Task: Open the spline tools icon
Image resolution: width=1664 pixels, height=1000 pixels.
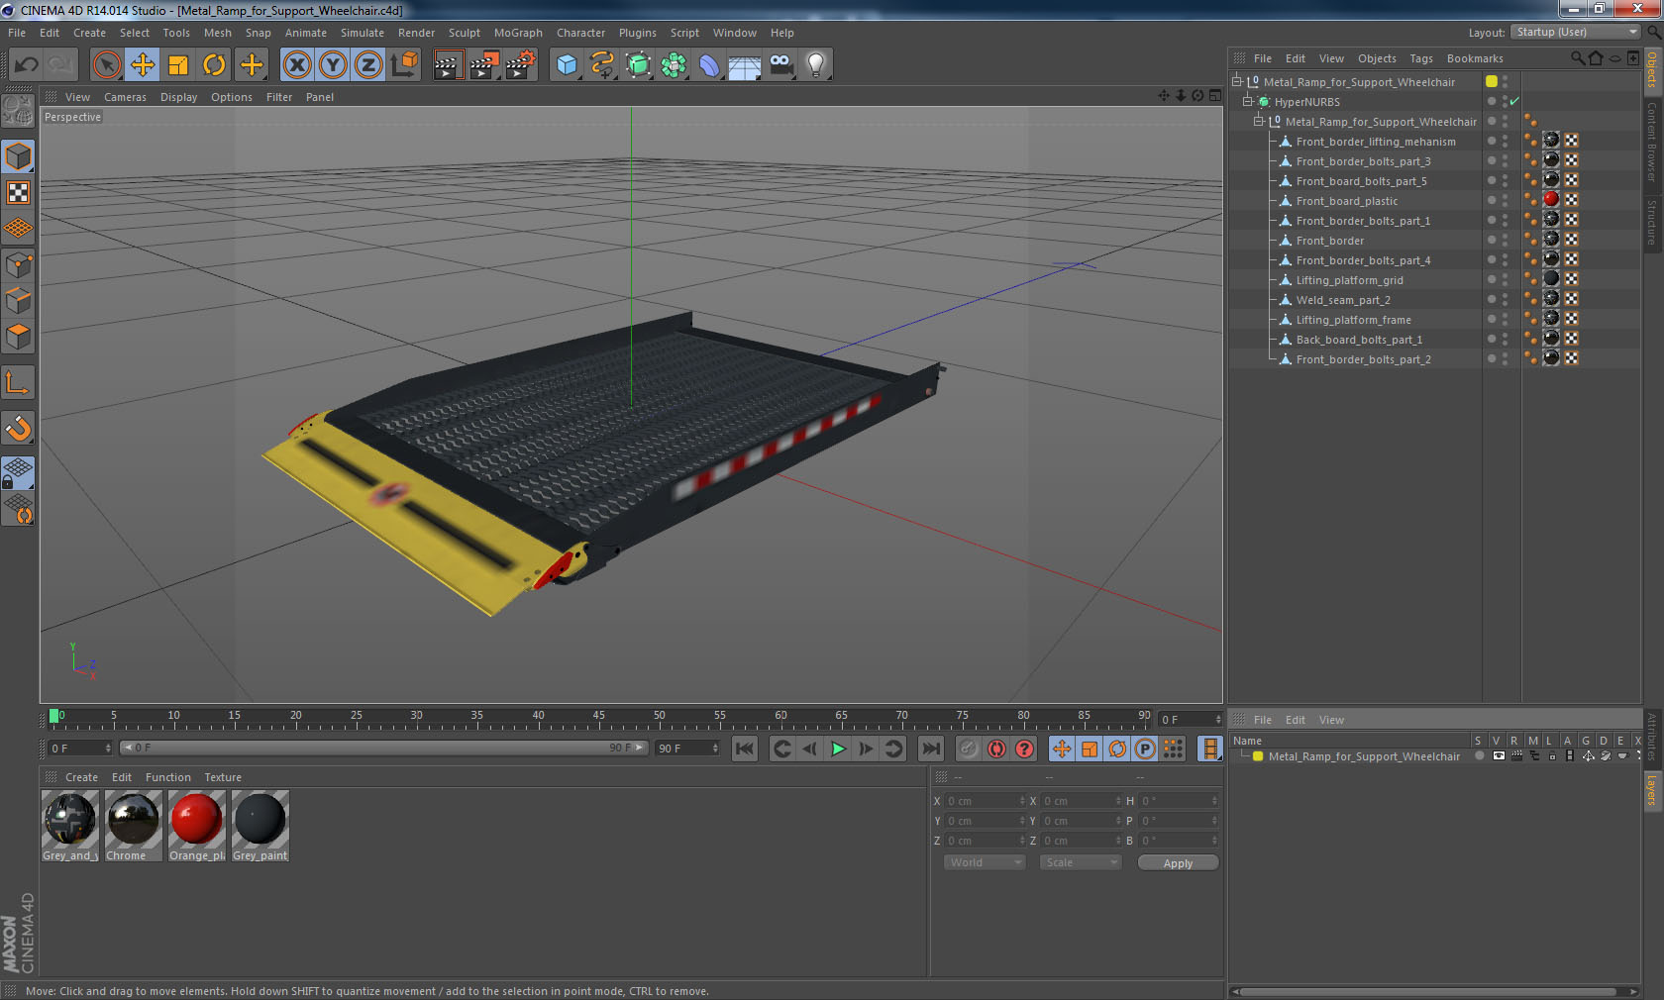Action: pos(602,65)
